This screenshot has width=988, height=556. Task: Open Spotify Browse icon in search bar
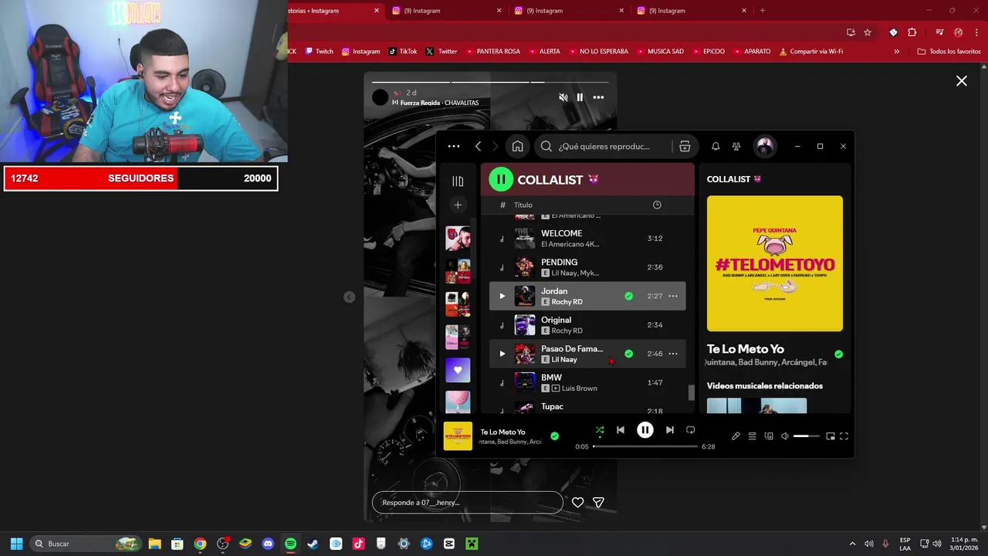tap(685, 147)
